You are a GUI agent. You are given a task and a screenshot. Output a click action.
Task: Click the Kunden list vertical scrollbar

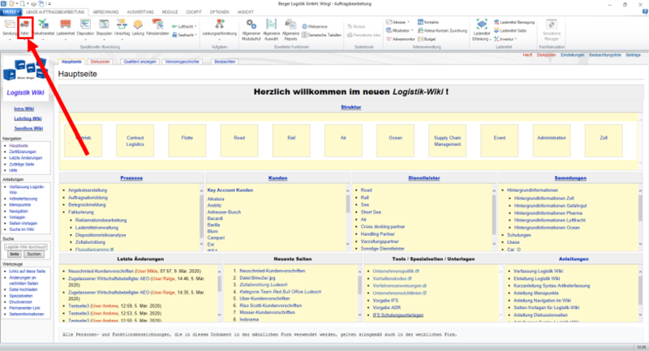[x=347, y=217]
